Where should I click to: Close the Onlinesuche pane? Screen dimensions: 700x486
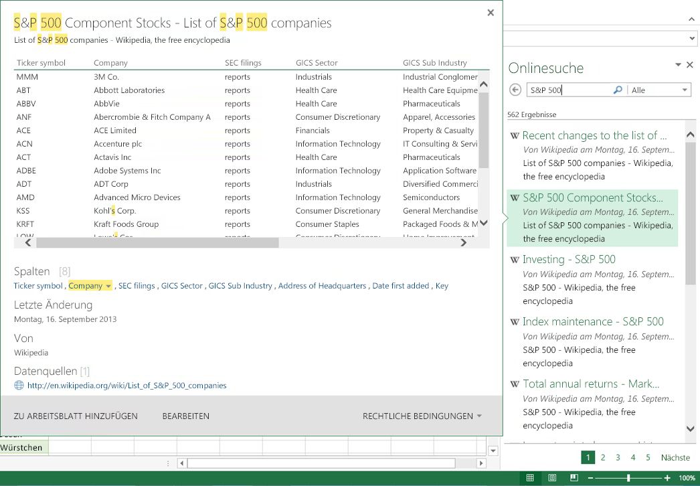(690, 65)
